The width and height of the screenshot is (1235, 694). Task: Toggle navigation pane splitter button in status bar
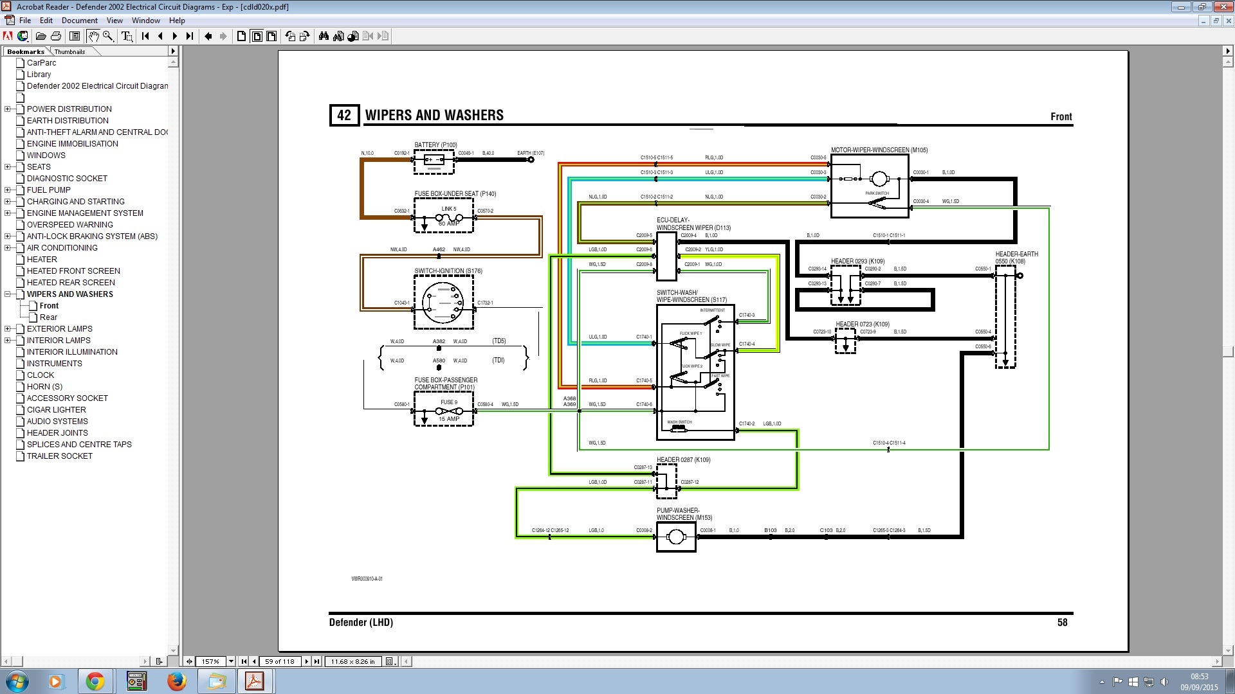click(x=189, y=661)
